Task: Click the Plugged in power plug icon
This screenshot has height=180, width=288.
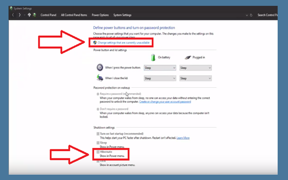Action: click(188, 57)
